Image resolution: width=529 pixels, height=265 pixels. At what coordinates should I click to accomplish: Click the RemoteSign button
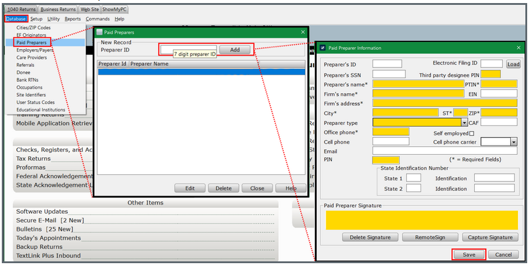430,237
